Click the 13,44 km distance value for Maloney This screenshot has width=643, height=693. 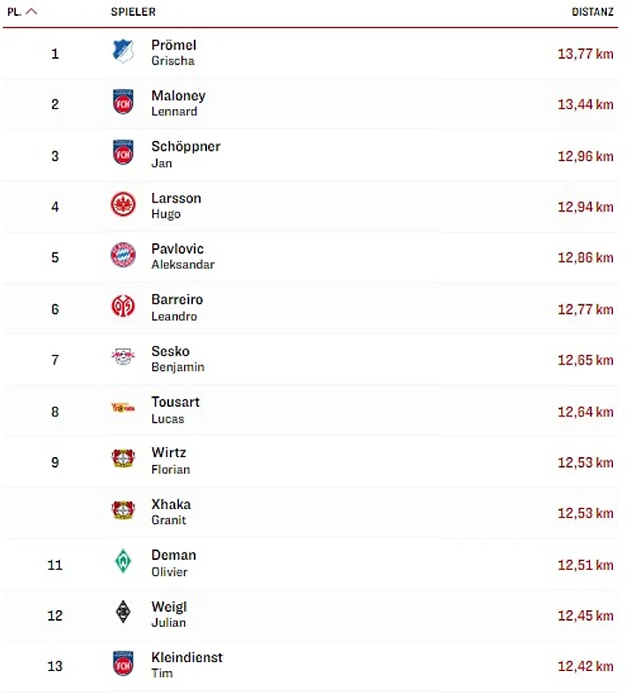pos(585,105)
